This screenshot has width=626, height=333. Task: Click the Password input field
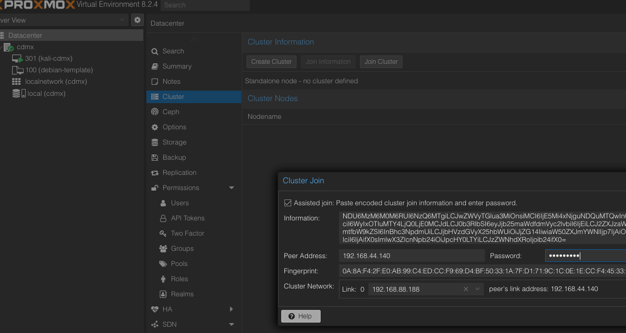click(585, 256)
